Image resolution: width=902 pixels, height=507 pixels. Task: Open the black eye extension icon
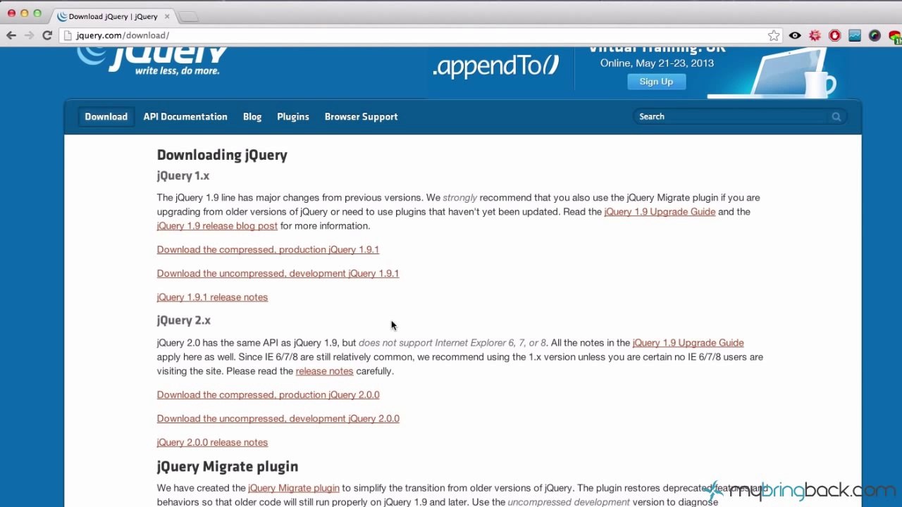pyautogui.click(x=795, y=35)
